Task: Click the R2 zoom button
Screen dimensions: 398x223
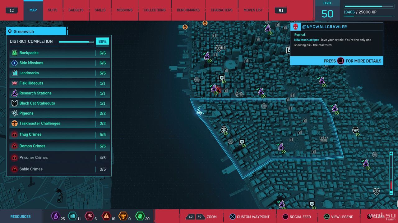Action: click(x=200, y=217)
